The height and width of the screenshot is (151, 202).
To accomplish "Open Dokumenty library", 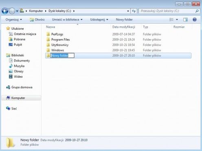I will (22, 61).
